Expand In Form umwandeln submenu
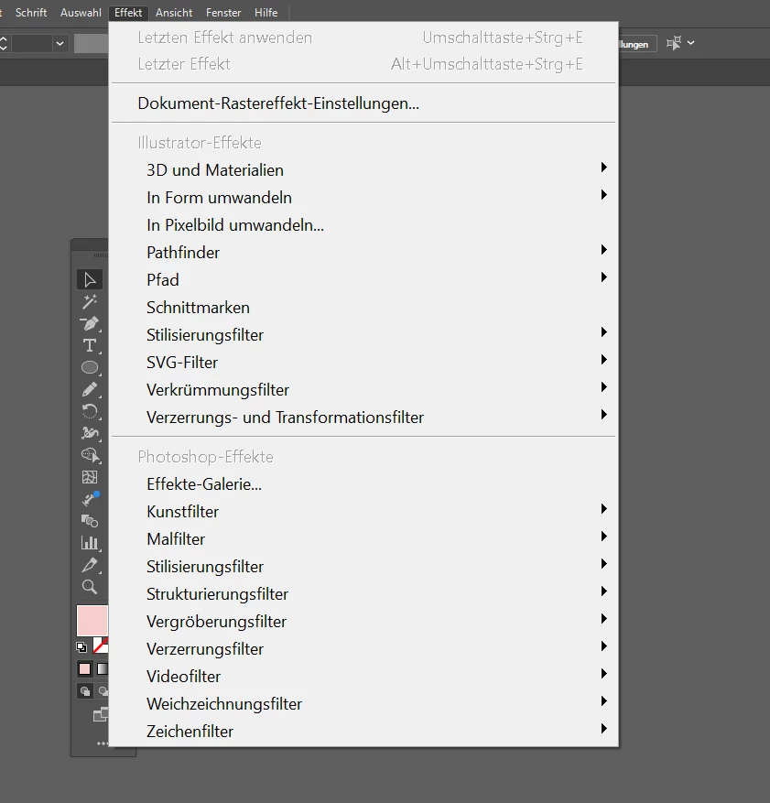 click(x=363, y=198)
